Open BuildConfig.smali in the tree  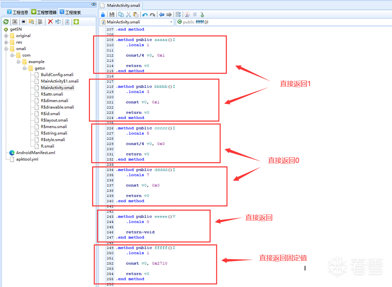tap(57, 74)
